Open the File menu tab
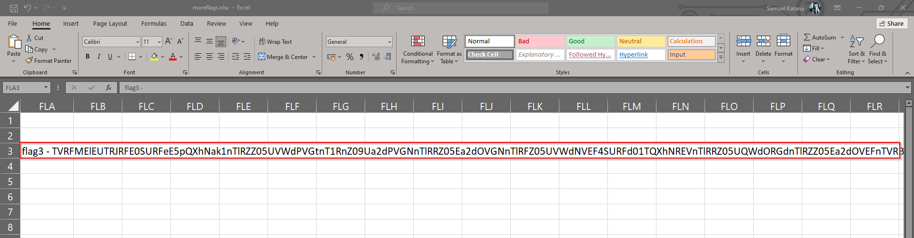Viewport: 914px width, 238px height. [13, 23]
